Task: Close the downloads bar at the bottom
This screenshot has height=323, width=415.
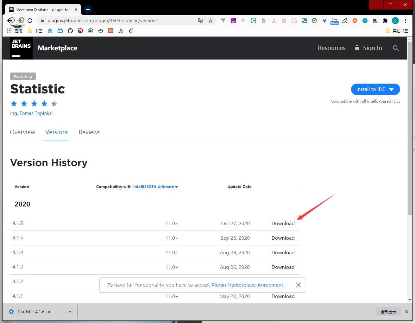Action: click(407, 312)
